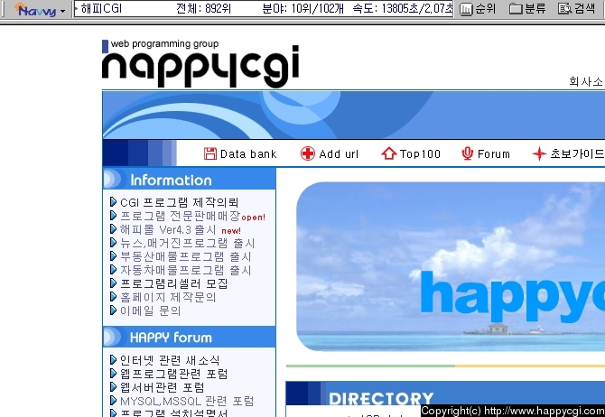Click the floppy disk icon beside Data bank

click(210, 153)
